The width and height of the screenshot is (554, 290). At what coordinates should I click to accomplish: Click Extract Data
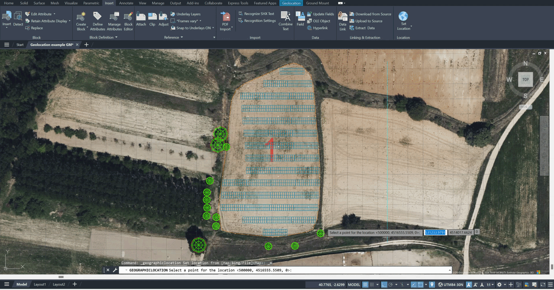[x=362, y=28]
